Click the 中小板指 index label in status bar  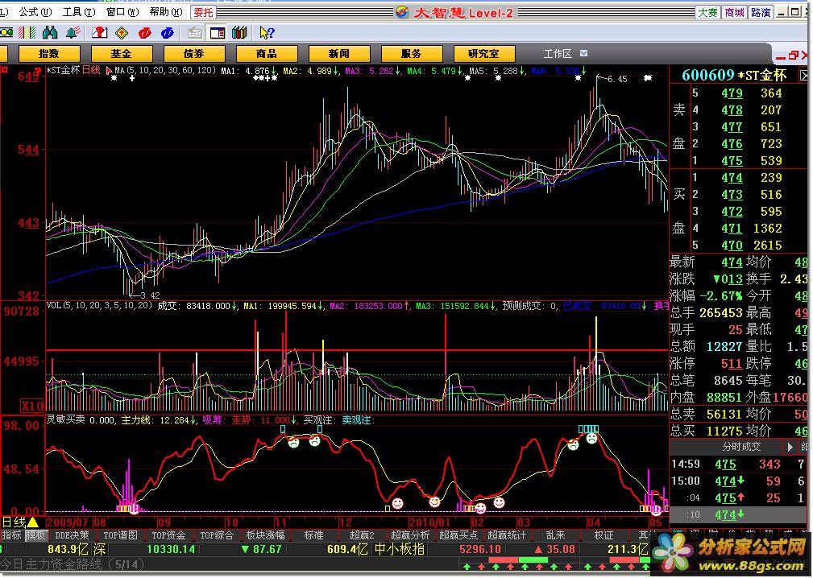tap(399, 549)
